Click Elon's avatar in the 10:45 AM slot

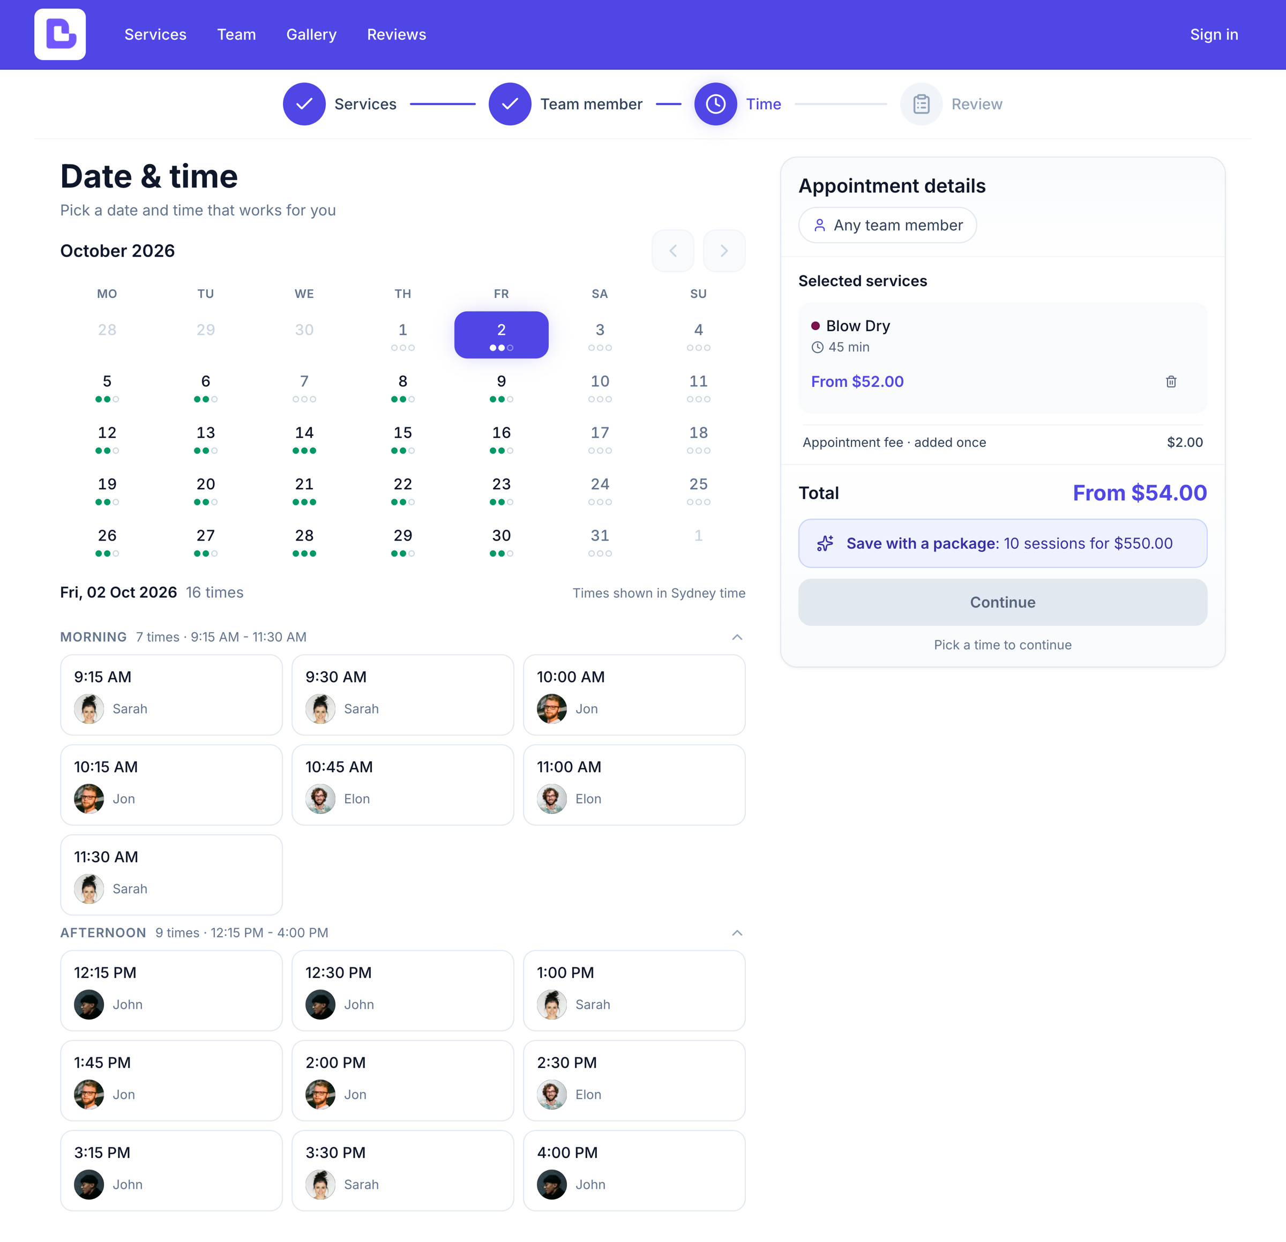320,798
